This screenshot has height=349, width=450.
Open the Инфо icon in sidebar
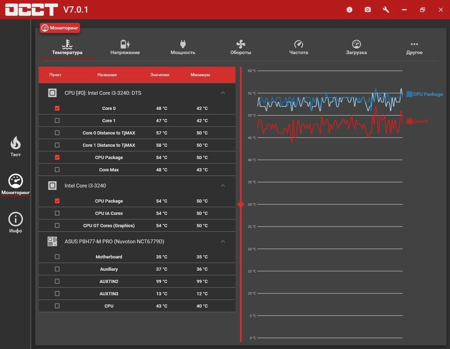tap(15, 219)
